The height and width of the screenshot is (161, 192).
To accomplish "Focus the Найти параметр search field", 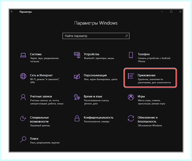I will click(x=96, y=36).
